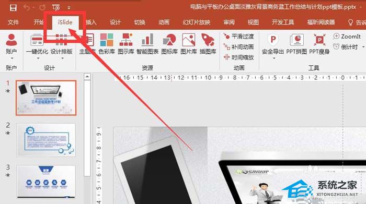Screen dimensions: 366x204
Task: Open the 福昕阅读器 tab
Action: (x=321, y=22)
